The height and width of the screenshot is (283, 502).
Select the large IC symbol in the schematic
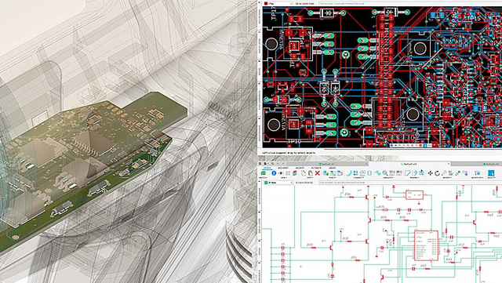(427, 245)
